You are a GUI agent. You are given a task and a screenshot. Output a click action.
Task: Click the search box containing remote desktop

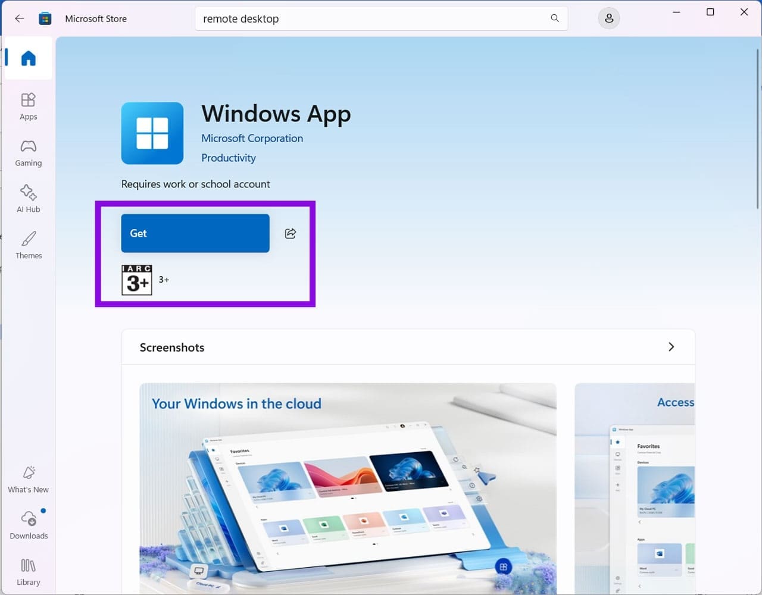pyautogui.click(x=381, y=18)
